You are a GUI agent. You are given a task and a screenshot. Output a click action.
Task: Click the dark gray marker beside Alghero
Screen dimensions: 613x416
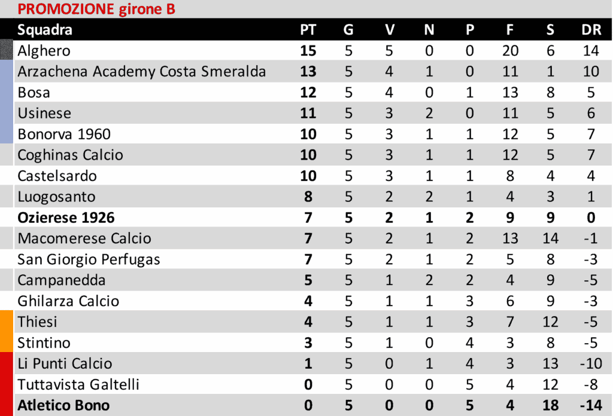7,50
